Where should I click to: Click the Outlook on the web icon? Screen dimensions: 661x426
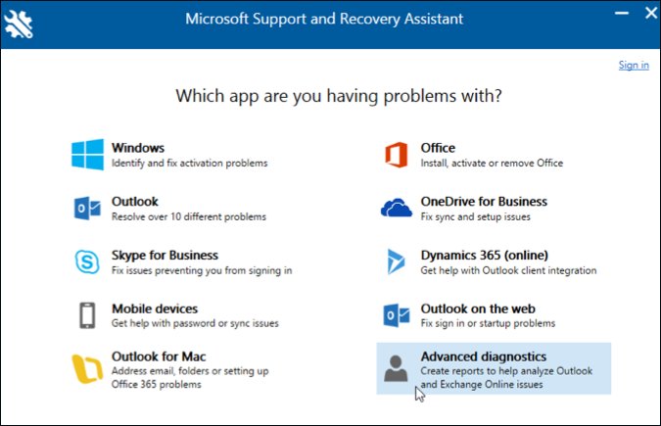(396, 315)
